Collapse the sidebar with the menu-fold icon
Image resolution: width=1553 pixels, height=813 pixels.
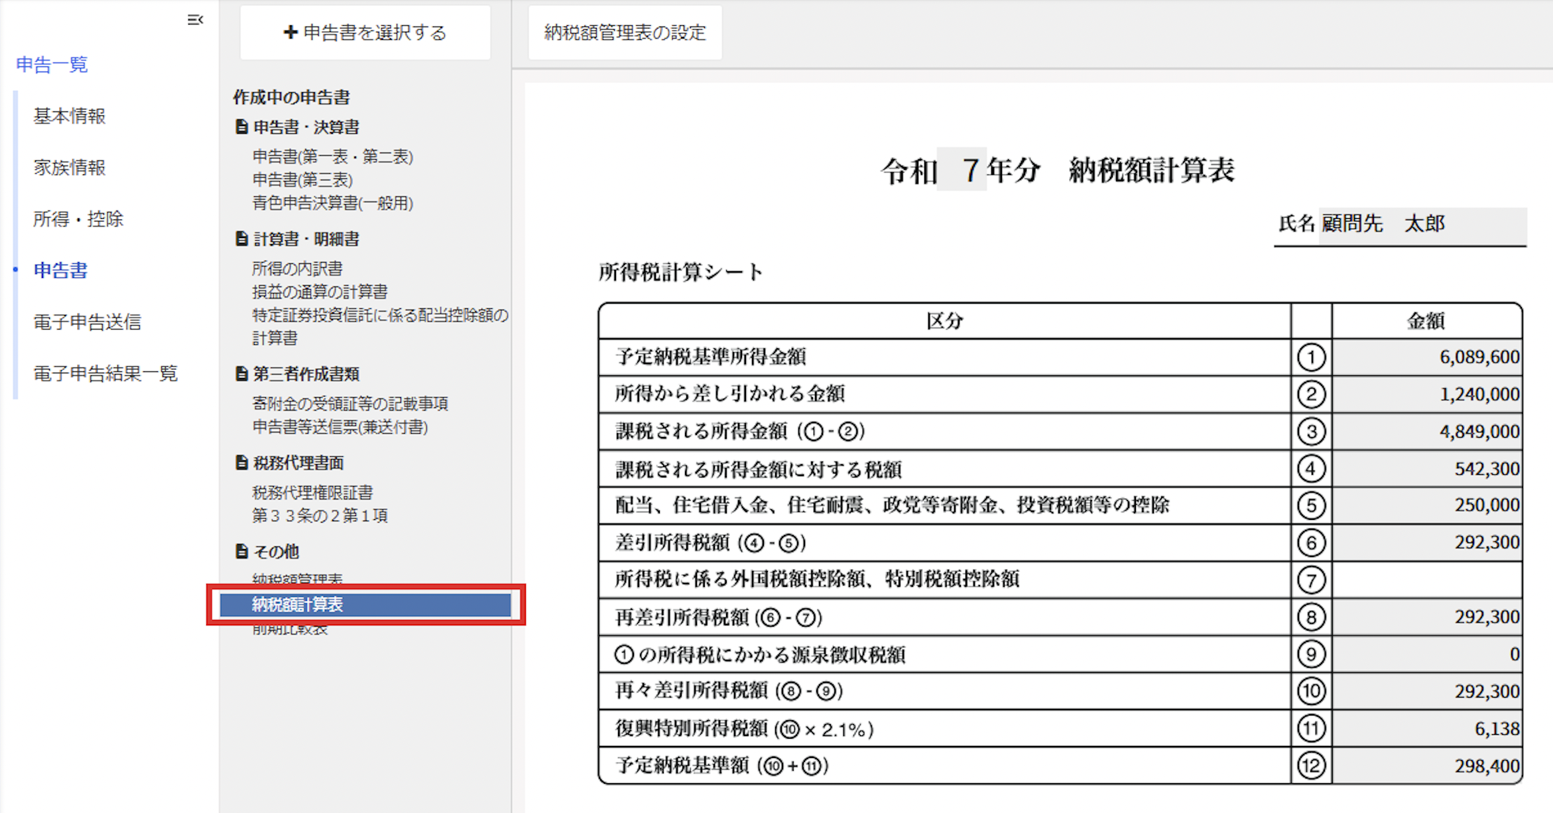coord(195,21)
